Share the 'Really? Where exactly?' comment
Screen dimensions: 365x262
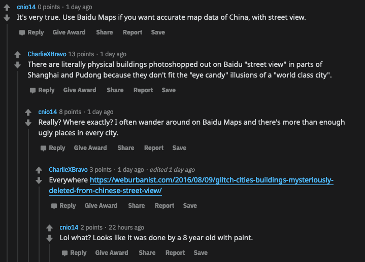point(126,148)
